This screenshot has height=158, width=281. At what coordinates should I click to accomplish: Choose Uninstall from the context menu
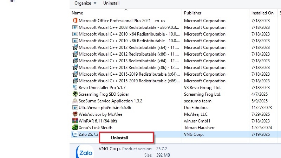[120, 138]
